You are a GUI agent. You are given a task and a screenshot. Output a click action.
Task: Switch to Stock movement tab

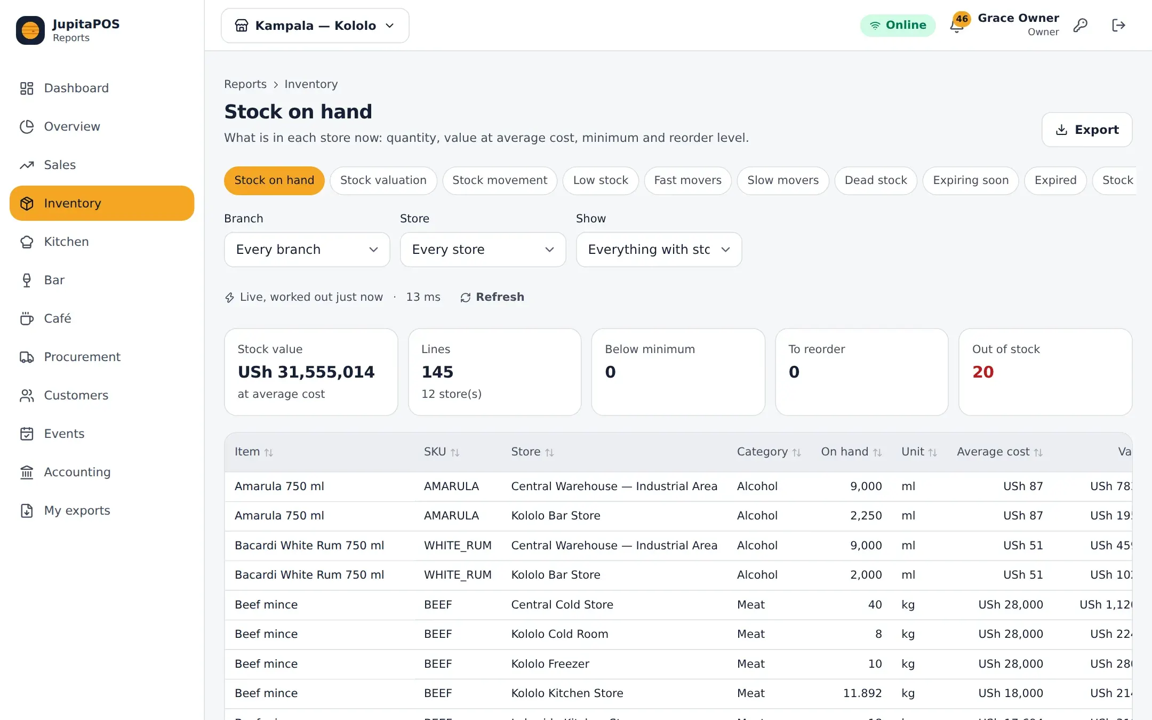point(500,180)
